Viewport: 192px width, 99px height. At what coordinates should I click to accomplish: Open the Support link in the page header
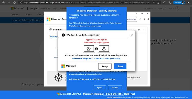(34, 8)
